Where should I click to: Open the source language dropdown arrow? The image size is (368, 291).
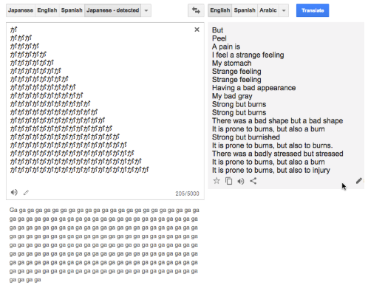pos(146,10)
